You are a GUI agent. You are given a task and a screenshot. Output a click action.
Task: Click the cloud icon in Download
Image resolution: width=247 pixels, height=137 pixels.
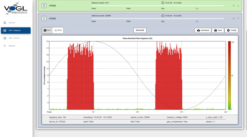199,30
